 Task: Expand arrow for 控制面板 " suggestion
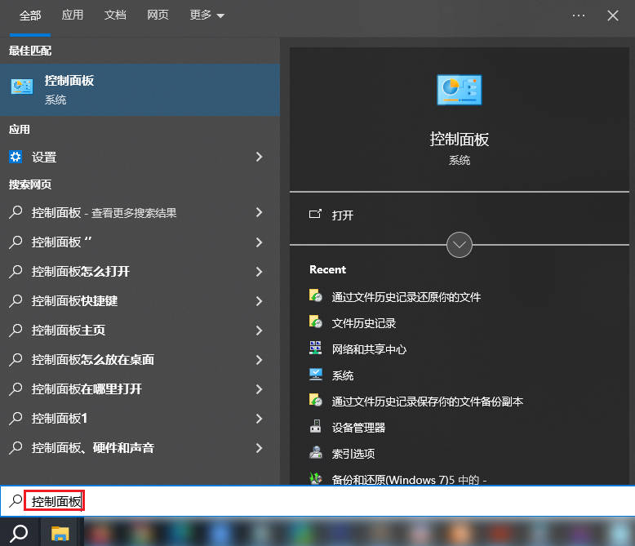260,242
